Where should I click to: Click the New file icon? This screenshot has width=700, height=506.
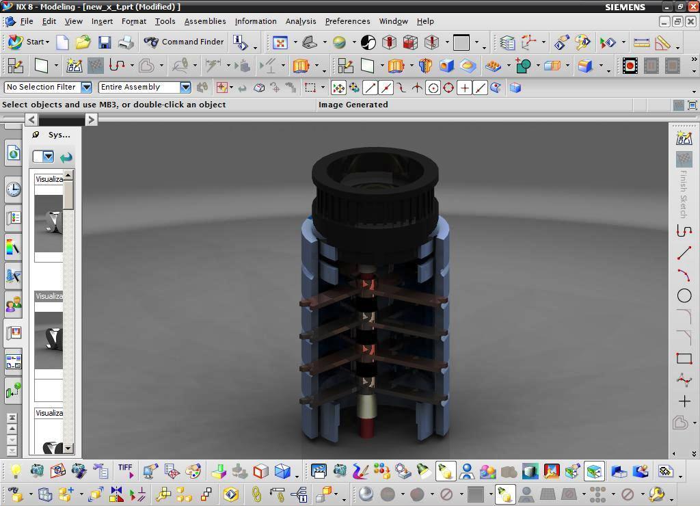[62, 42]
